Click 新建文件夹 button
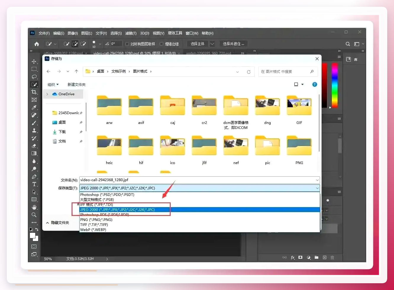The width and height of the screenshot is (394, 290). (76, 85)
